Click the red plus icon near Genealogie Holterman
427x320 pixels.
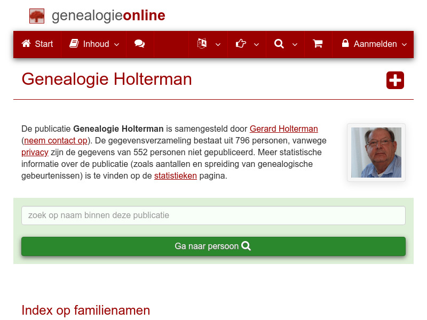click(x=395, y=81)
